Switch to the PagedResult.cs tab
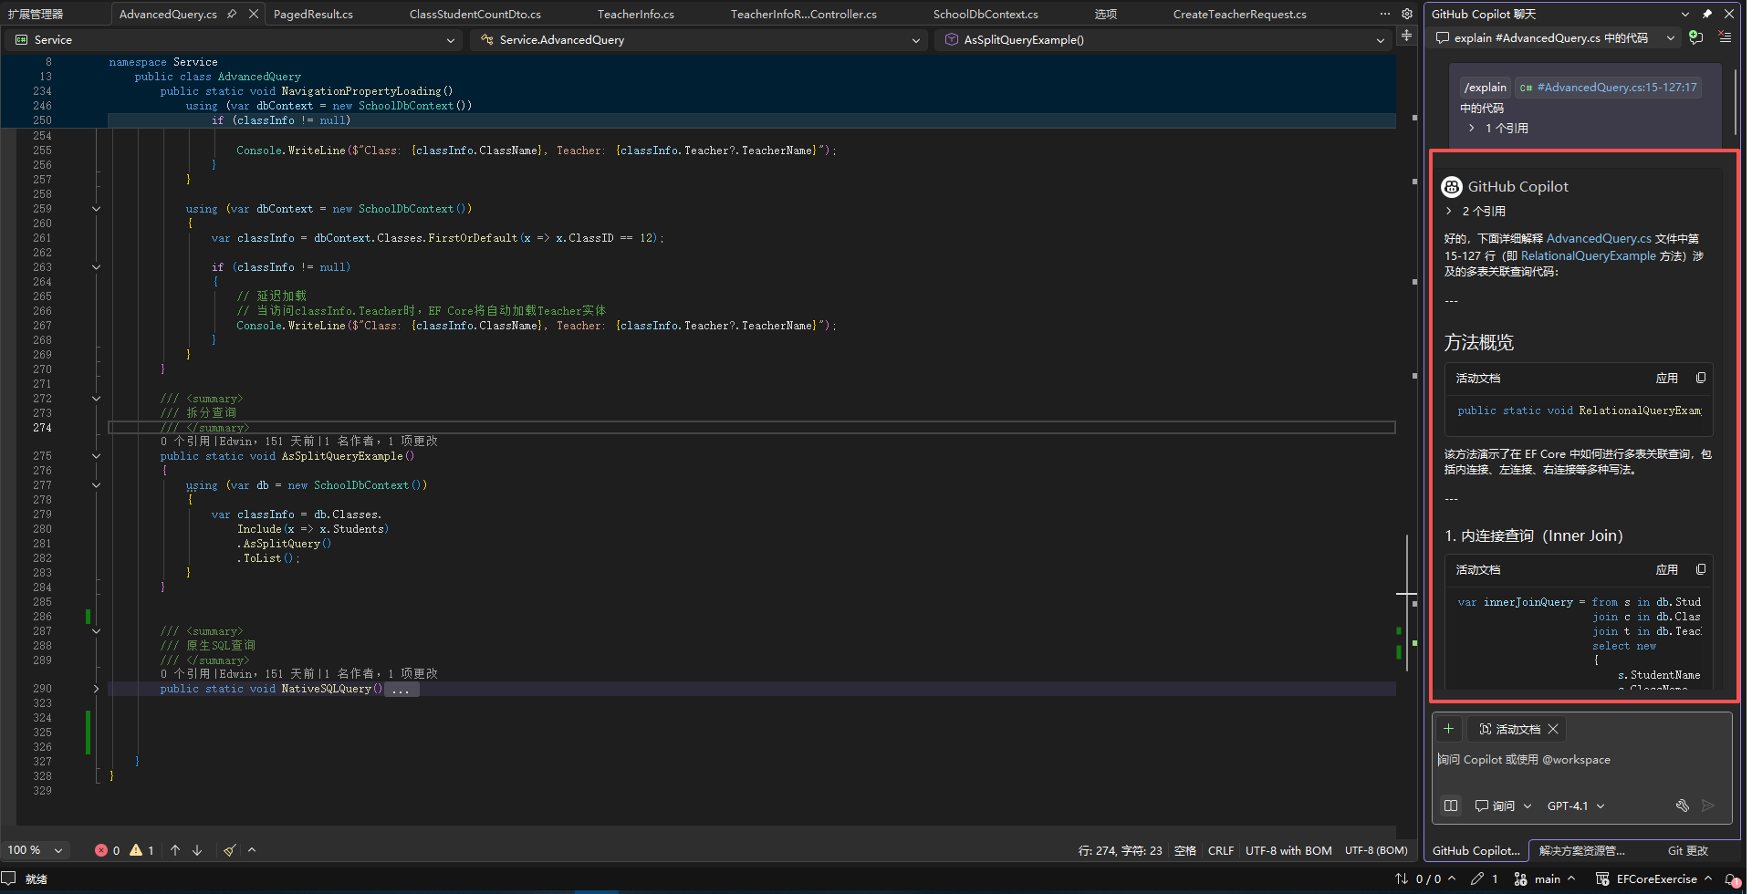Viewport: 1752px width, 894px height. click(313, 14)
